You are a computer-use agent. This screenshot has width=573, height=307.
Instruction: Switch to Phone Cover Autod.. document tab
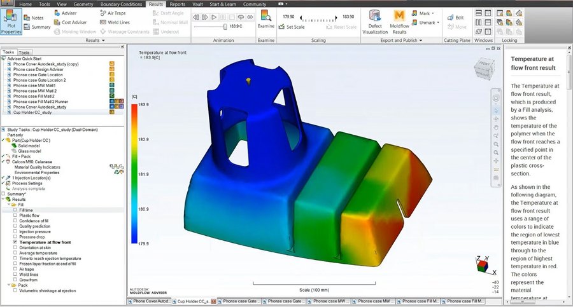[x=149, y=301]
